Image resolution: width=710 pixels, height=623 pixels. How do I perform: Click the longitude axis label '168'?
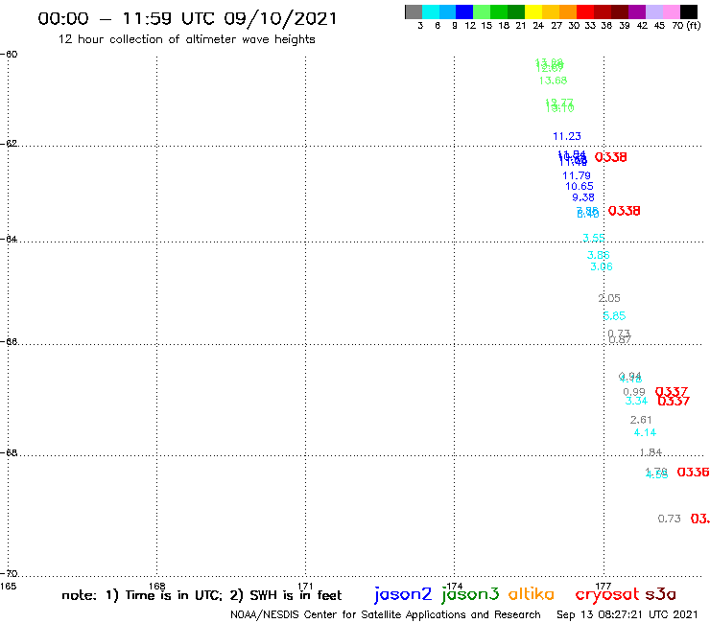(x=157, y=587)
